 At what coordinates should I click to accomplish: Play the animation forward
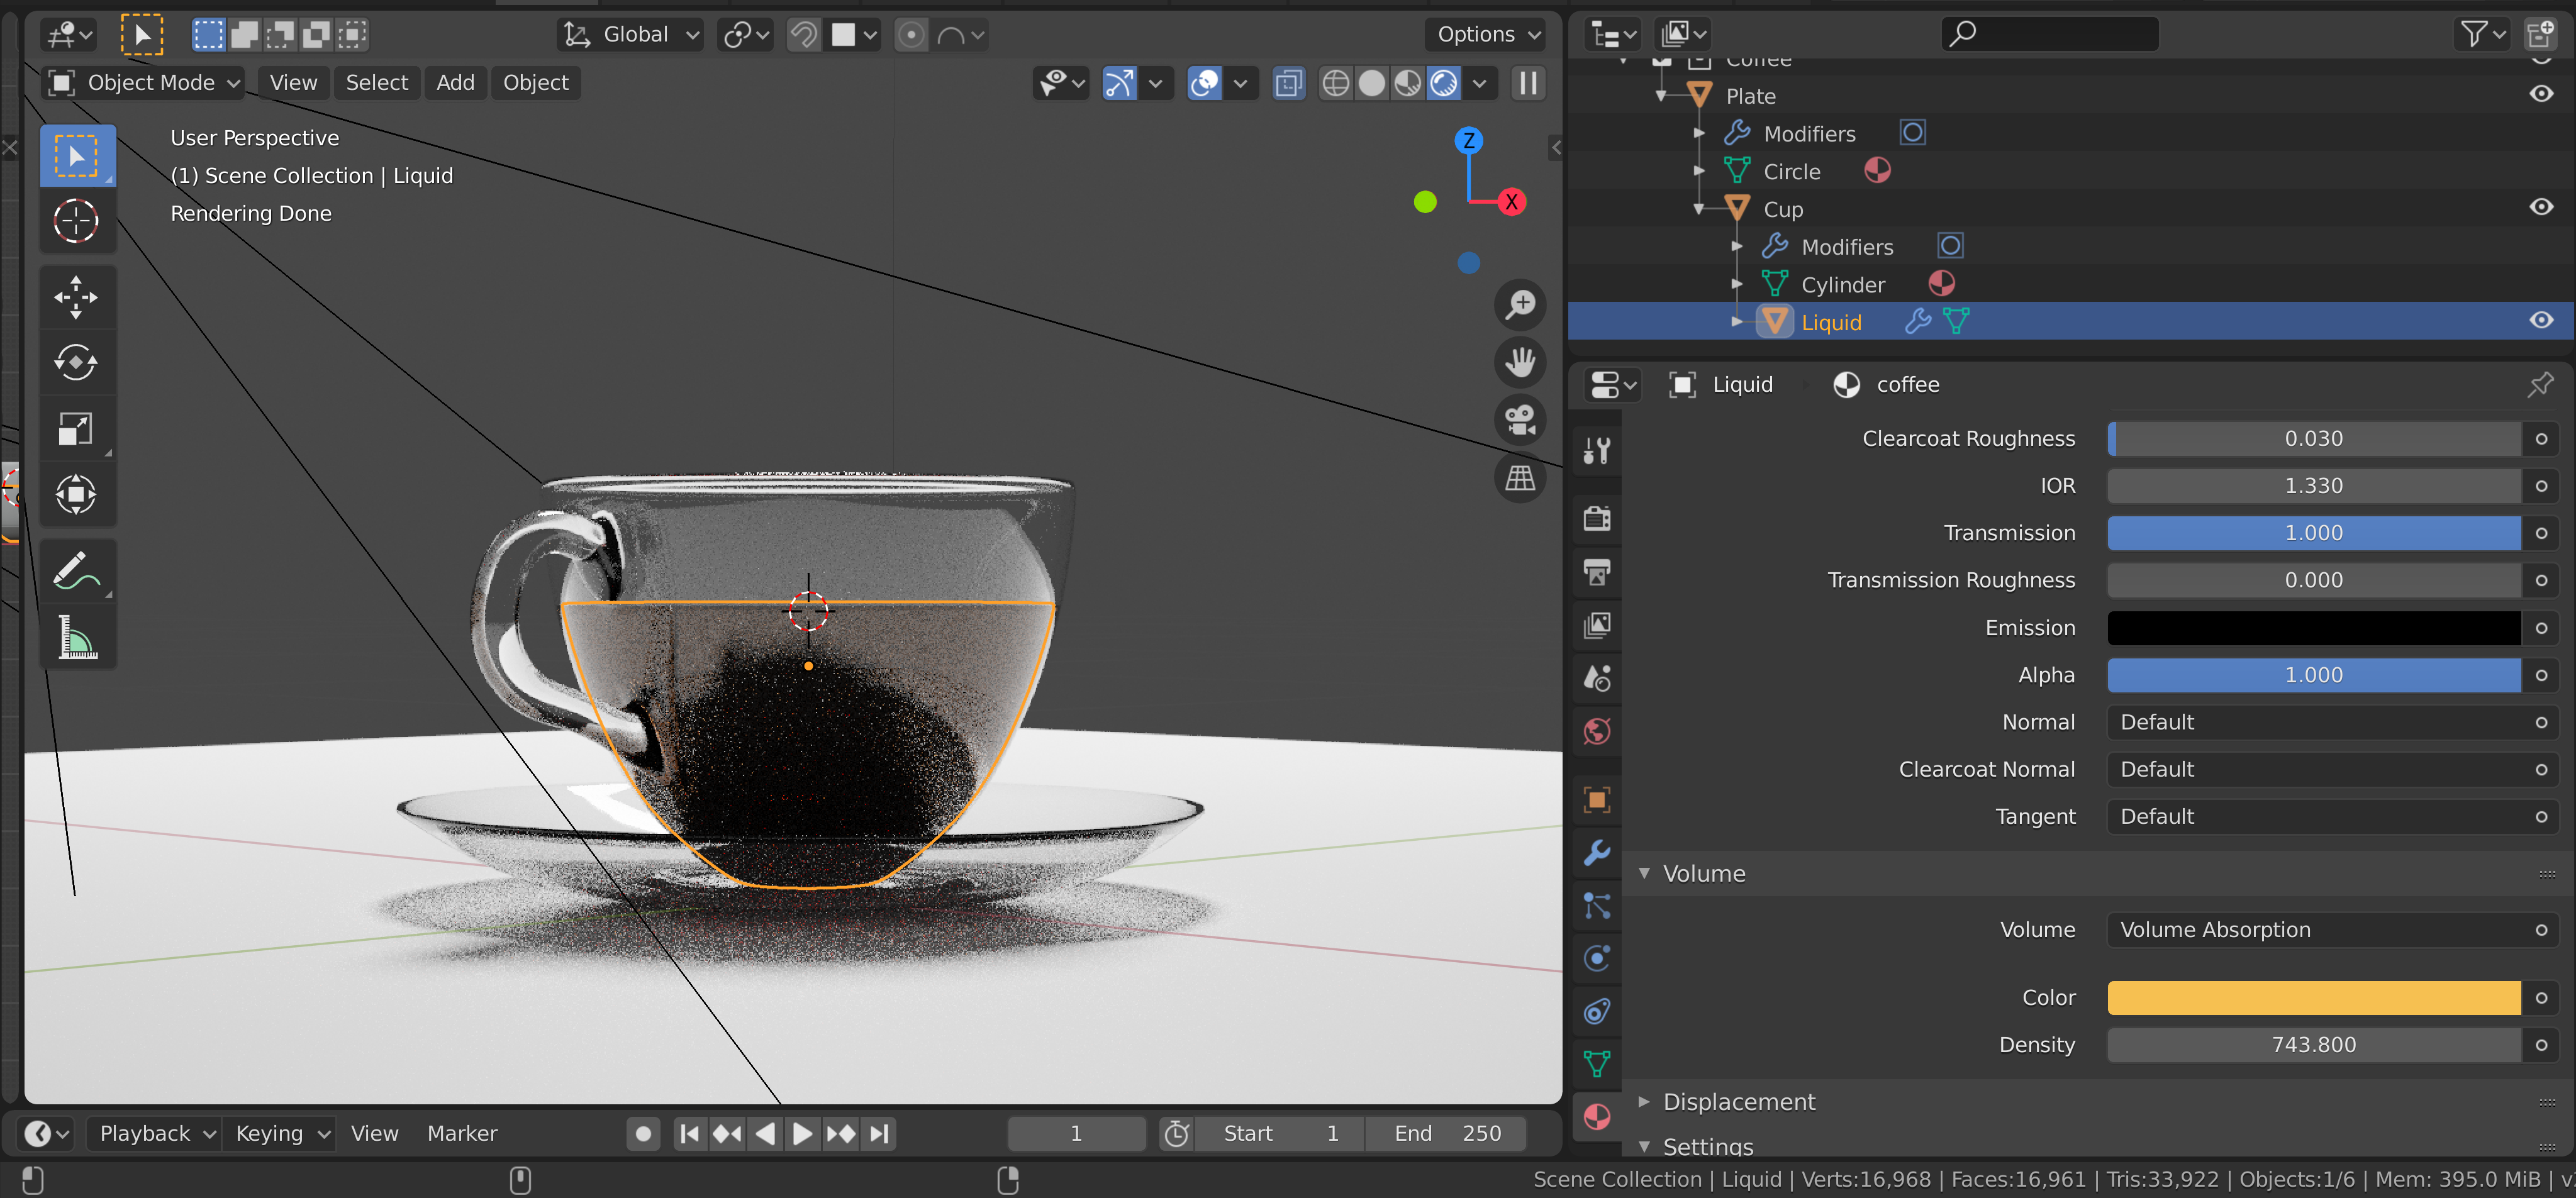[803, 1133]
